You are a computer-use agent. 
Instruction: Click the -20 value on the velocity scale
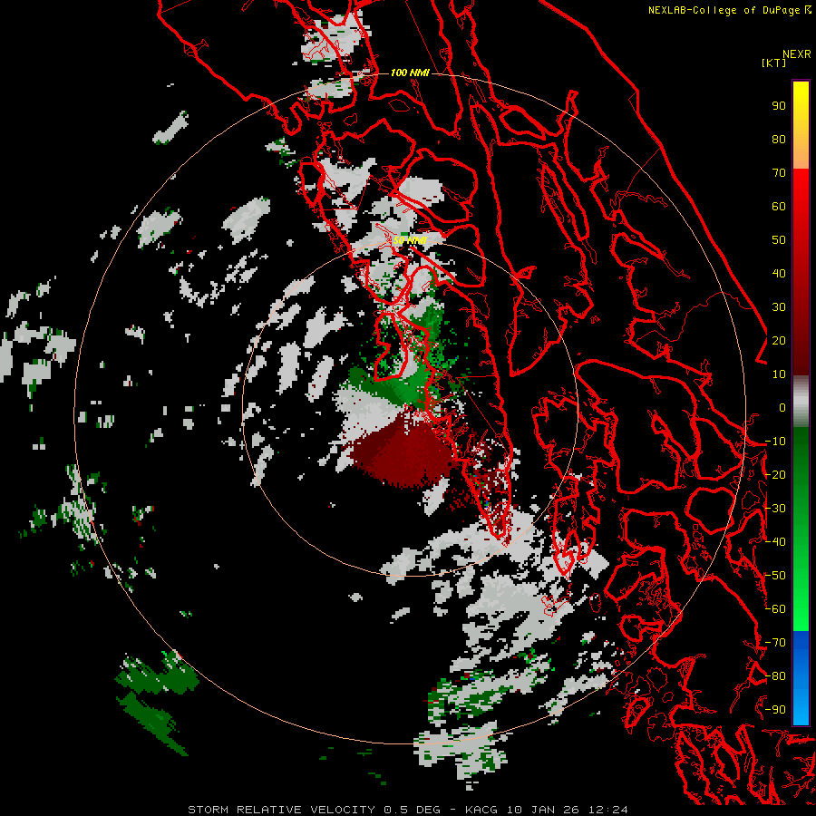(x=775, y=475)
